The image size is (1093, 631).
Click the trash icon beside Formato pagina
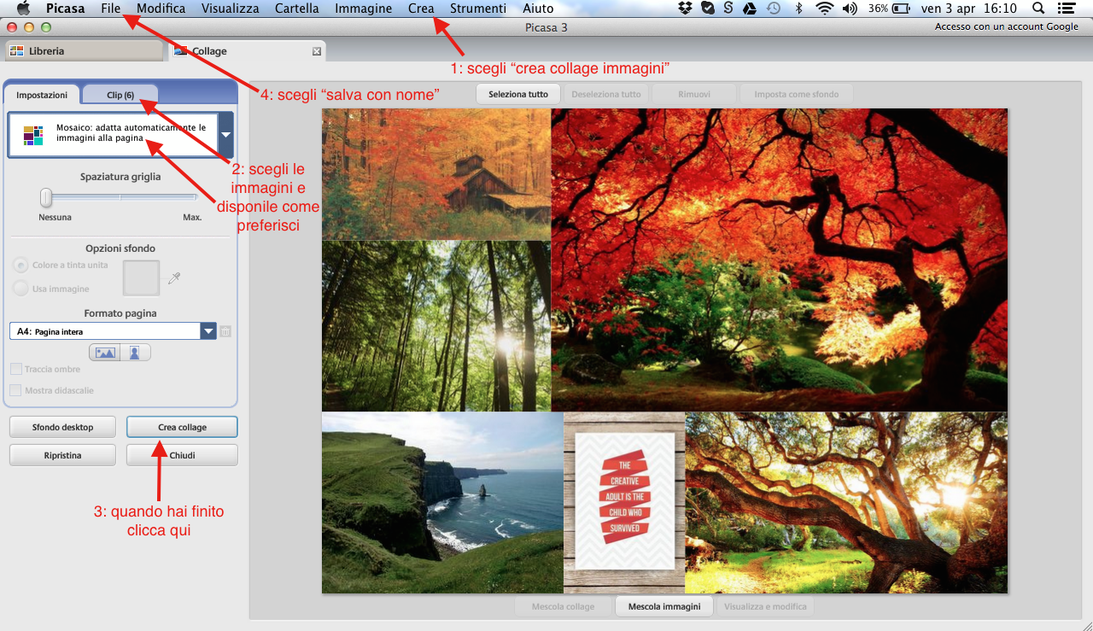point(225,331)
